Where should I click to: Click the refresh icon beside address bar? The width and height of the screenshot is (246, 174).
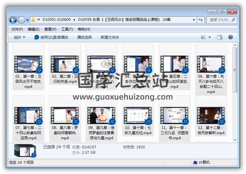(x=201, y=20)
